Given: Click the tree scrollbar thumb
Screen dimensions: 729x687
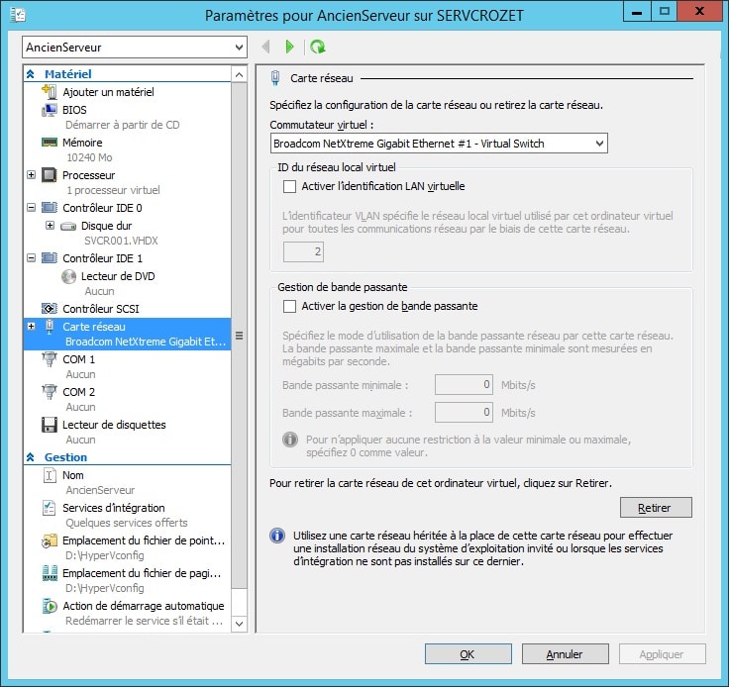Looking at the screenshot, I should coord(239,336).
